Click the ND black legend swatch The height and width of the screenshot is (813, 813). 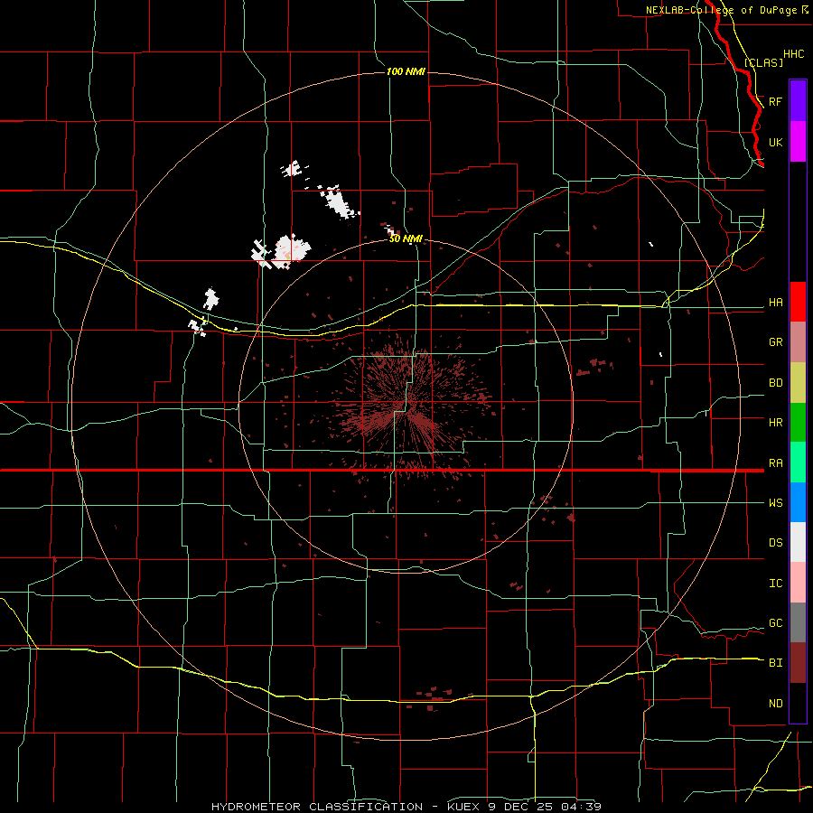click(x=798, y=703)
